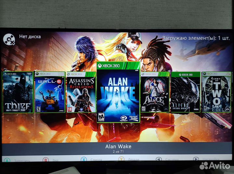Click the back arrow icon beside Система
234x174 pixels.
pos(159,159)
